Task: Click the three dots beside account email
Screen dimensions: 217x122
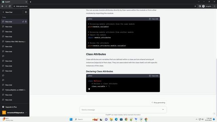Action: 26,113
